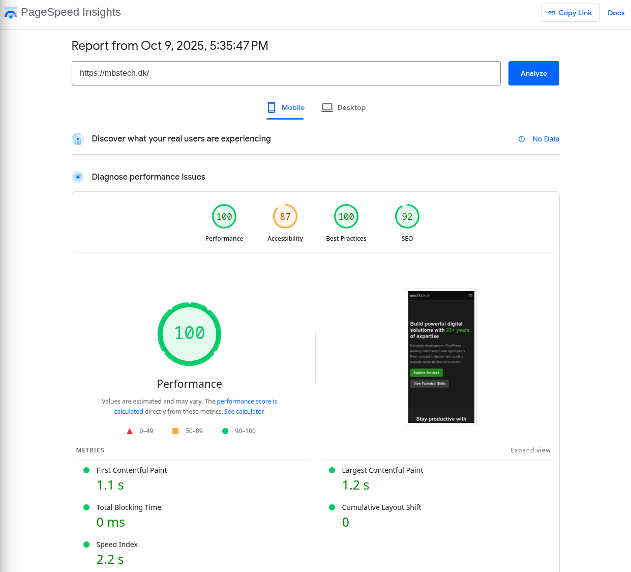Click the mbsTECH page screenshot thumbnail
The height and width of the screenshot is (572, 631).
pyautogui.click(x=441, y=357)
